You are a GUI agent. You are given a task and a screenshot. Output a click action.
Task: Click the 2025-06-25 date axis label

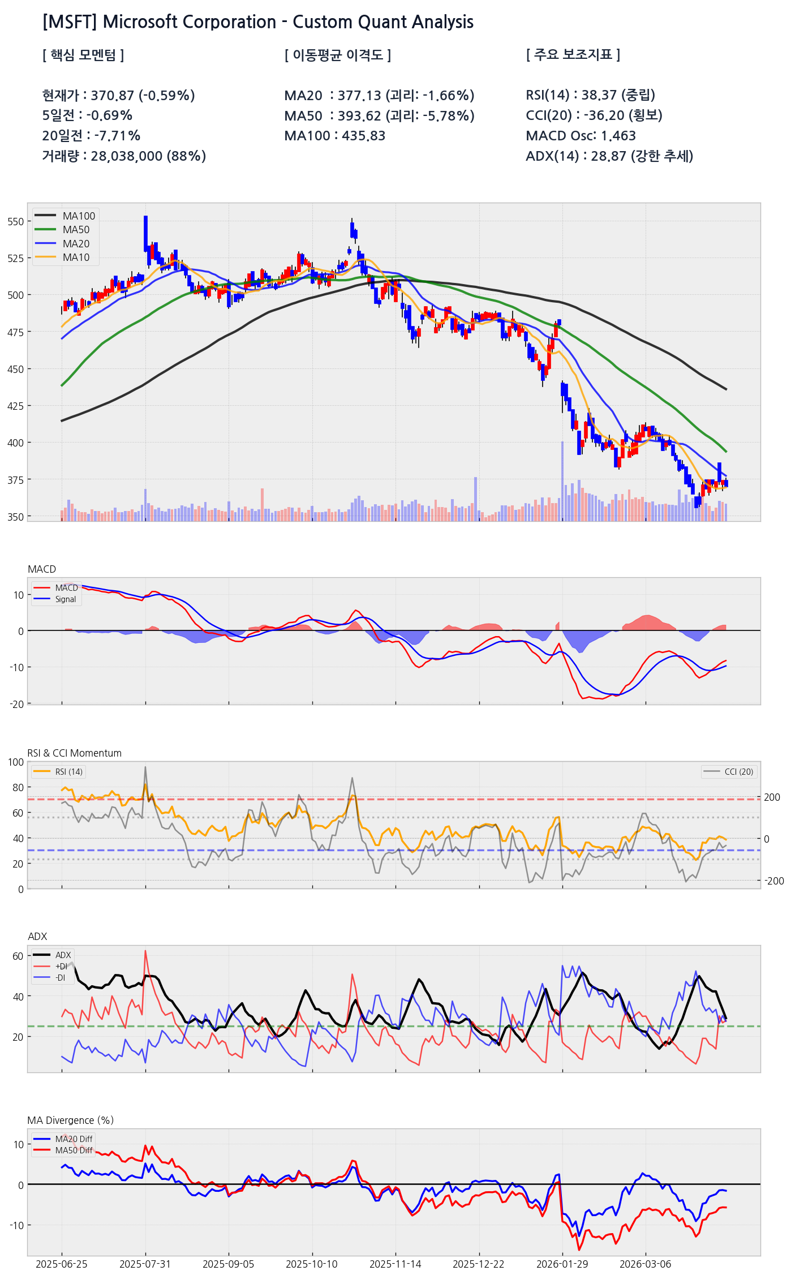coord(62,1264)
